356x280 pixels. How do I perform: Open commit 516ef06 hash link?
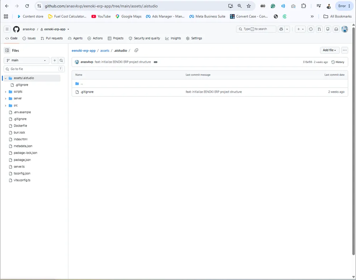click(308, 62)
